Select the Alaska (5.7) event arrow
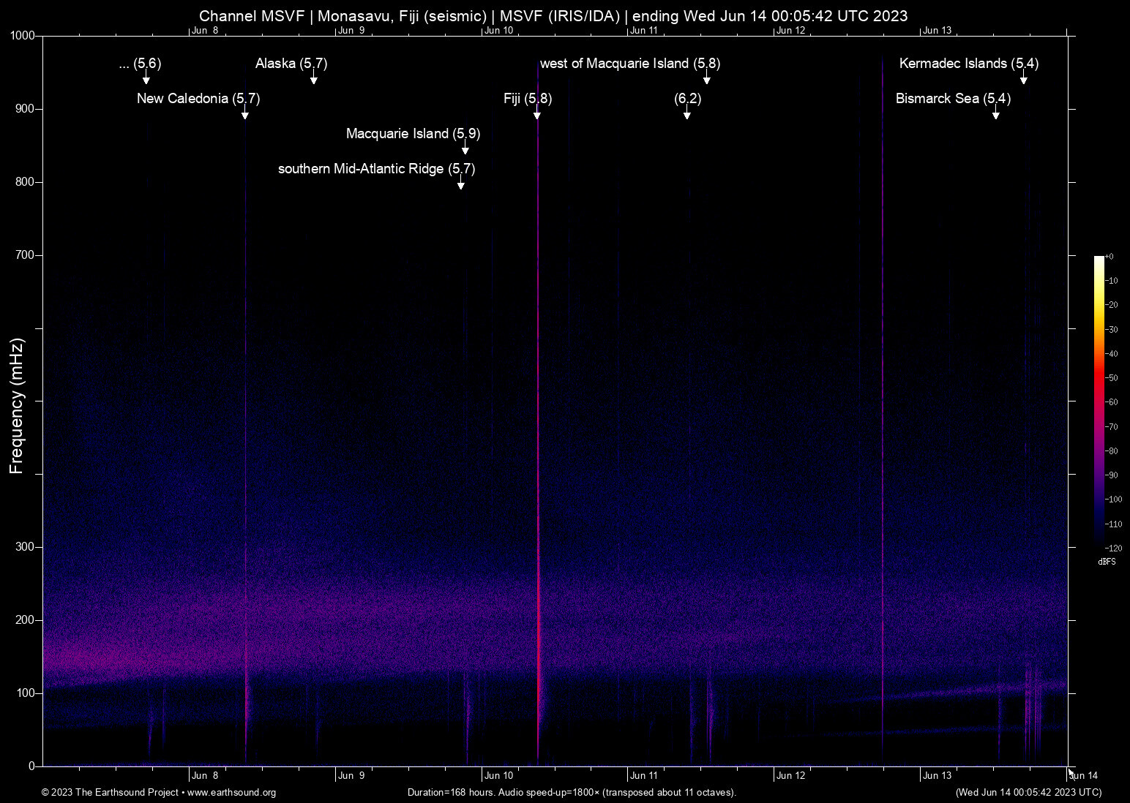Screen dimensions: 1130x803 pos(314,80)
